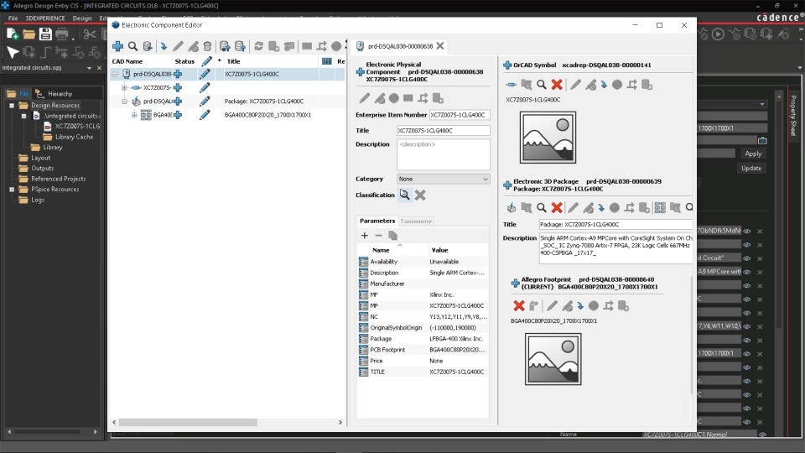Click the Classification search button

click(404, 195)
